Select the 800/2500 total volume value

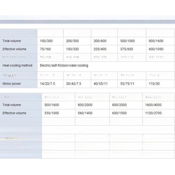[119, 105]
